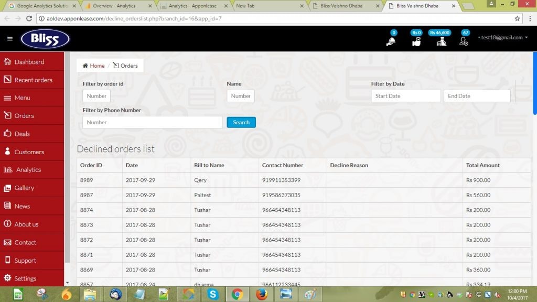Switch to Google Analytics Solutions tab

[42, 6]
